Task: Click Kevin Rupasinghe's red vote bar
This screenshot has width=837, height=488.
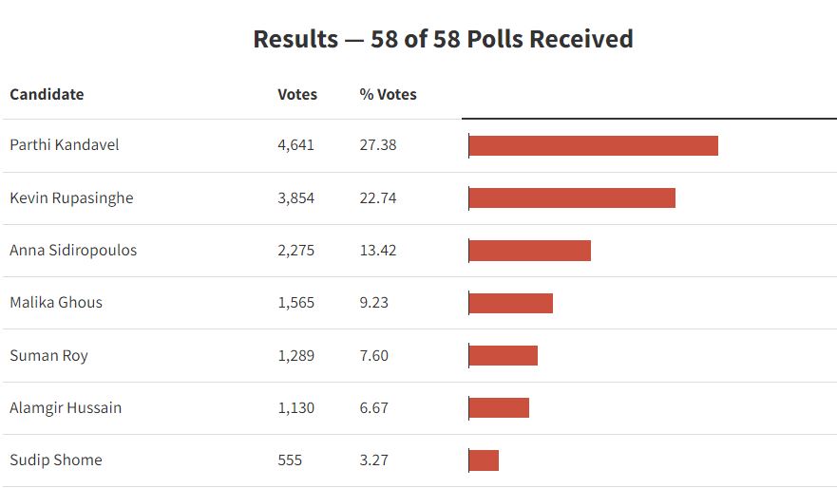Action: [572, 197]
